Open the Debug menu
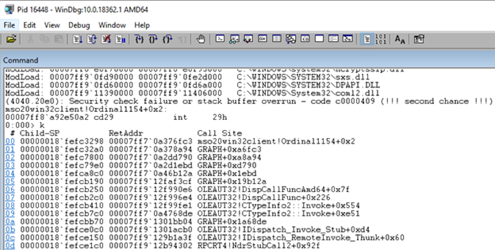Image resolution: width=495 pixels, height=250 pixels. [x=79, y=25]
